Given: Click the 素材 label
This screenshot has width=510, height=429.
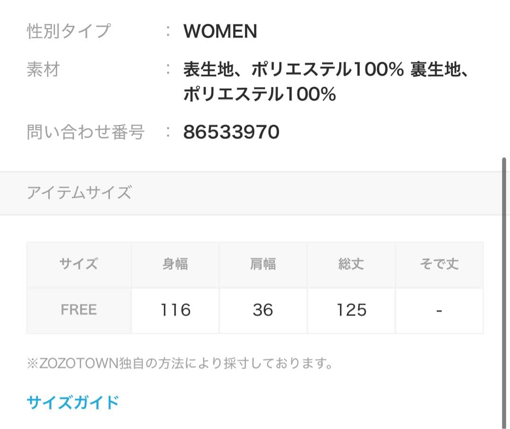Looking at the screenshot, I should pyautogui.click(x=43, y=70).
